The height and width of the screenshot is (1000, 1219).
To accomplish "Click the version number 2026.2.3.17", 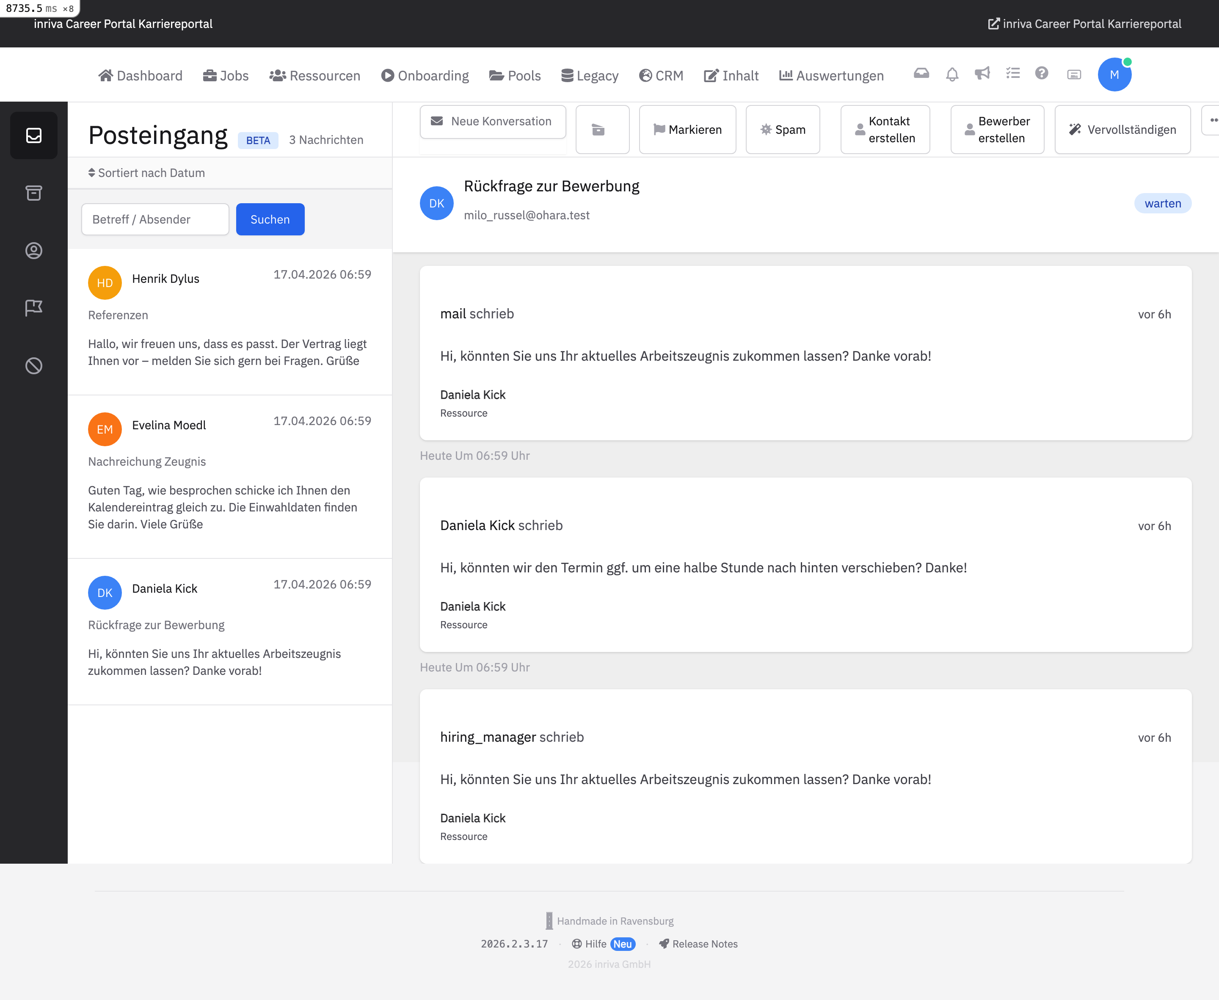I will pyautogui.click(x=514, y=944).
